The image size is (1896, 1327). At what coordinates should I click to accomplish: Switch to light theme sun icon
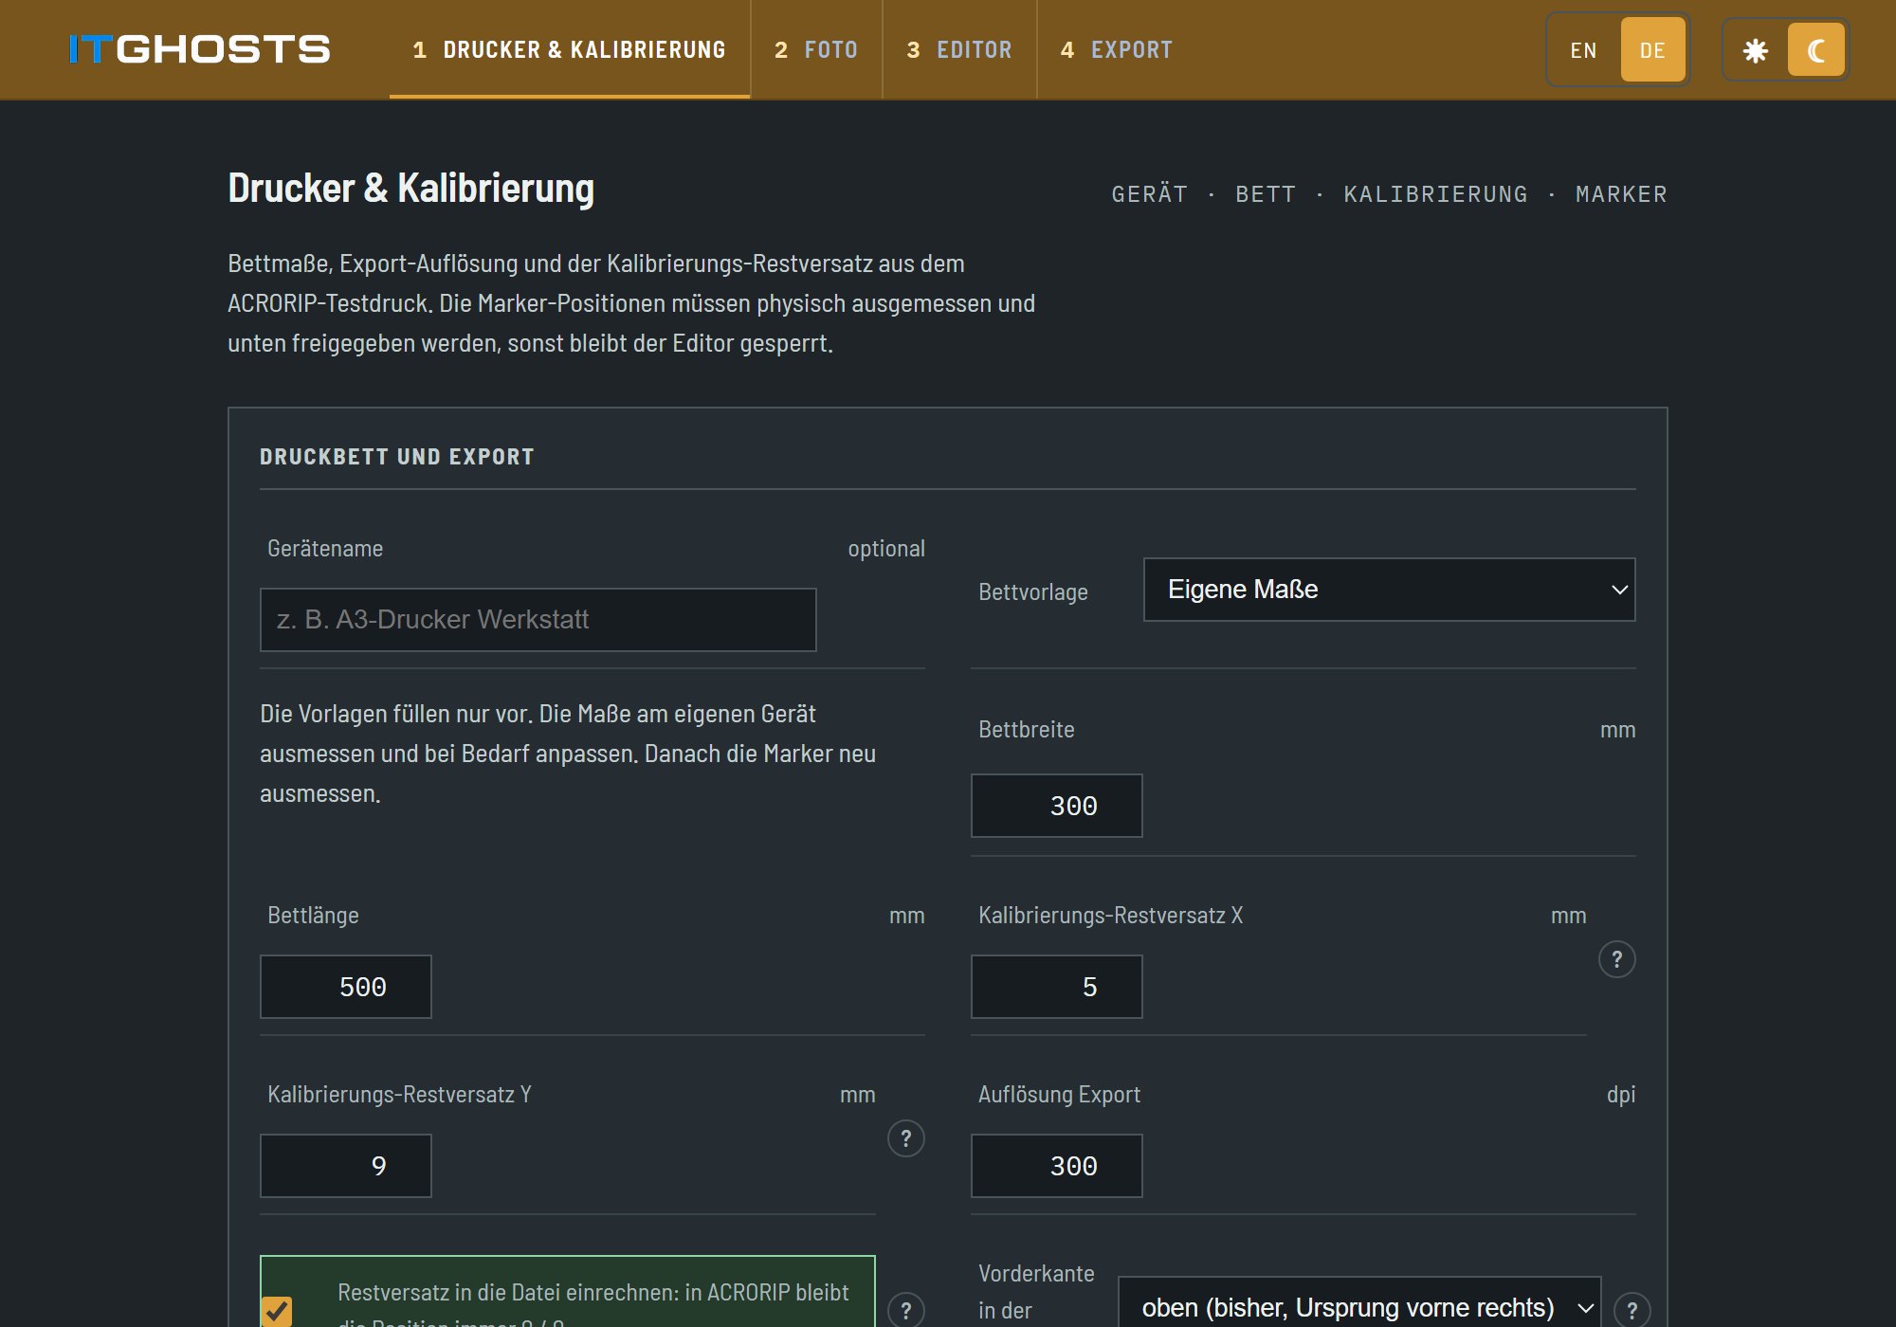(1756, 50)
